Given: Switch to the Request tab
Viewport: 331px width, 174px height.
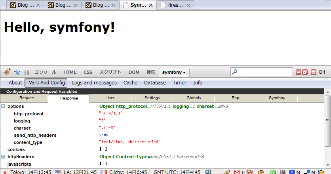Looking at the screenshot, I should tap(27, 98).
